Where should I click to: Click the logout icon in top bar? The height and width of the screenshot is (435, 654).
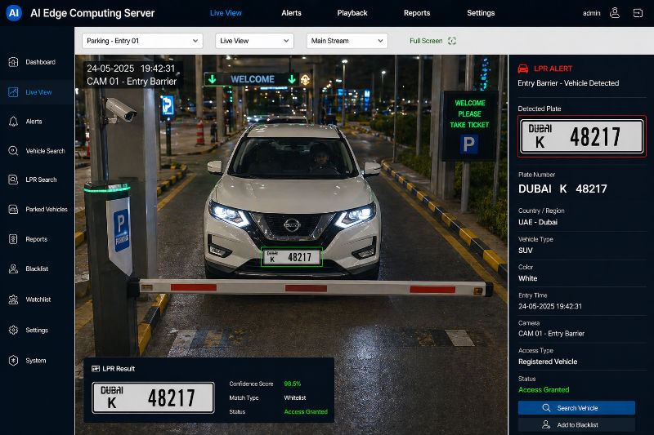tap(638, 13)
